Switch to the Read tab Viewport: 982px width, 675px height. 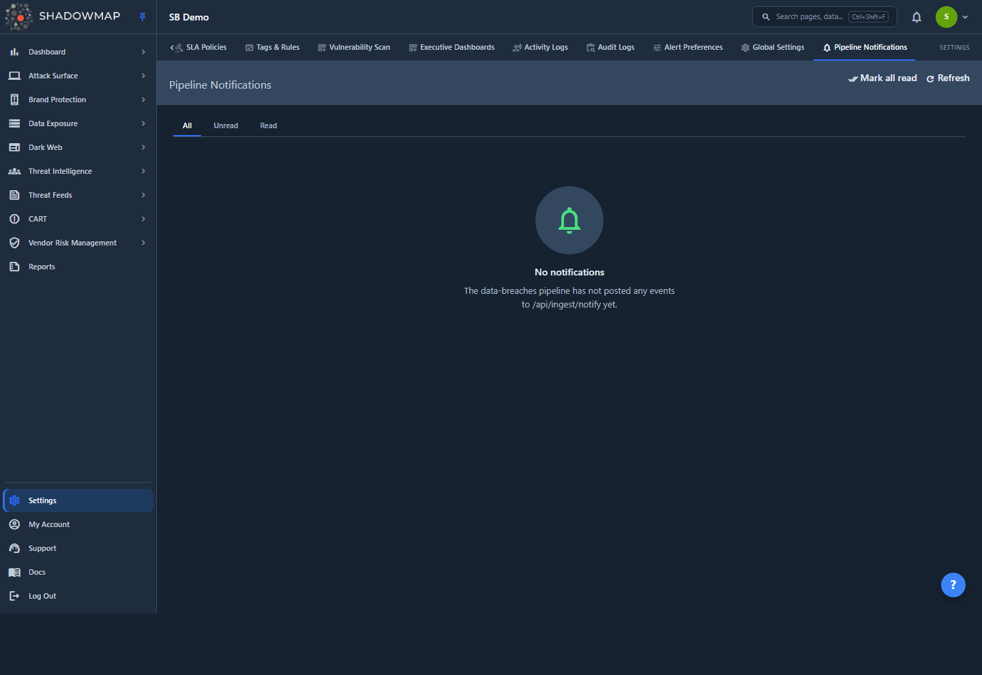[269, 125]
